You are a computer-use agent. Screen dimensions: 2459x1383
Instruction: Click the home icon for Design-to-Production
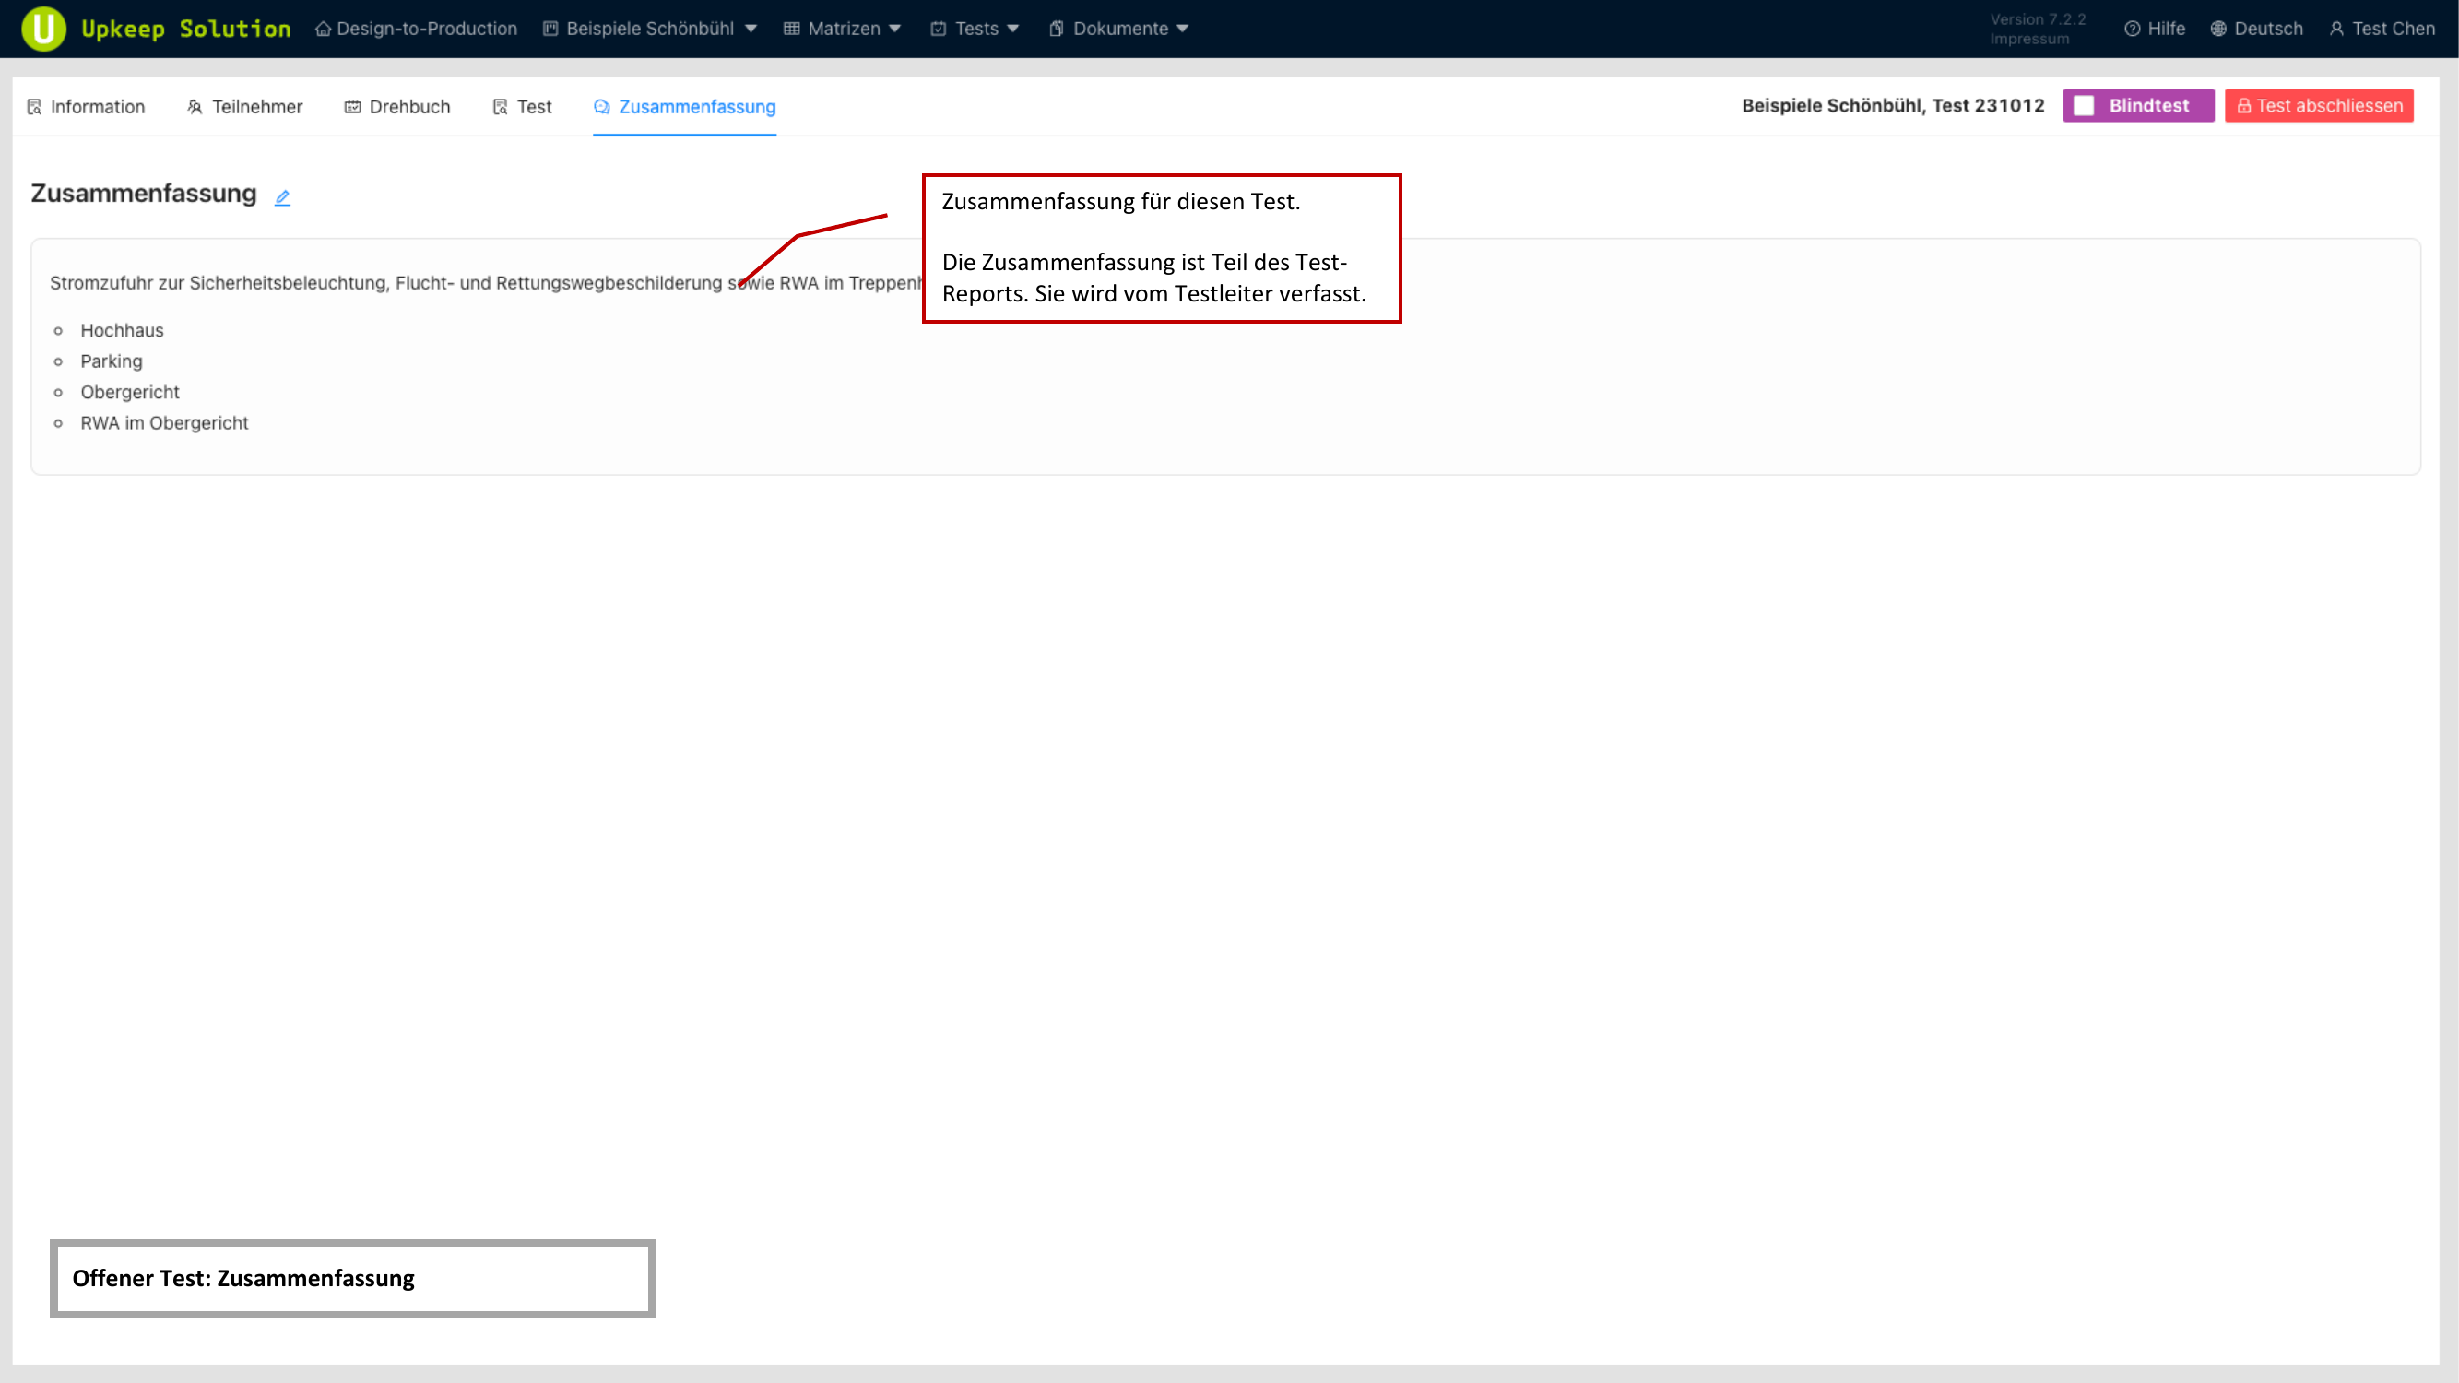pos(324,29)
